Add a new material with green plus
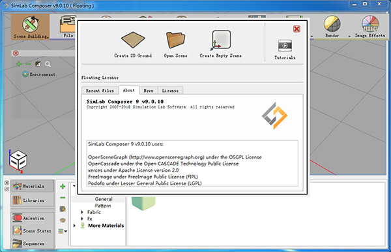Image resolution: width=391 pixels, height=252 pixels. pos(63,186)
